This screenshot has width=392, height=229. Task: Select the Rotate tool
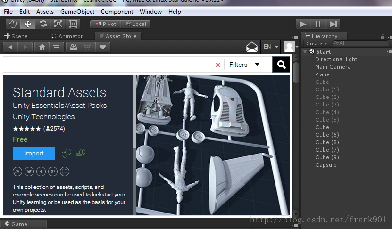click(43, 24)
